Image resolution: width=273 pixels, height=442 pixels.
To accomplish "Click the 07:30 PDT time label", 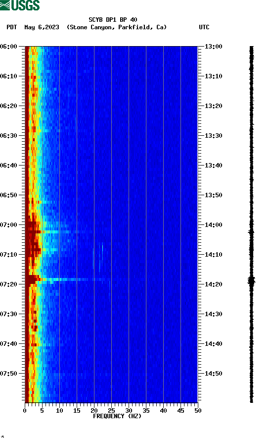I will (x=8, y=314).
